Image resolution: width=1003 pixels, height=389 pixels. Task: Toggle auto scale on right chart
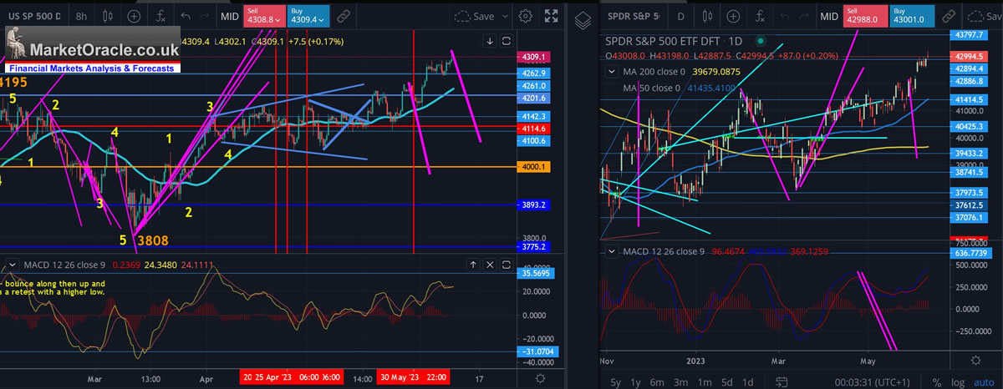984,383
